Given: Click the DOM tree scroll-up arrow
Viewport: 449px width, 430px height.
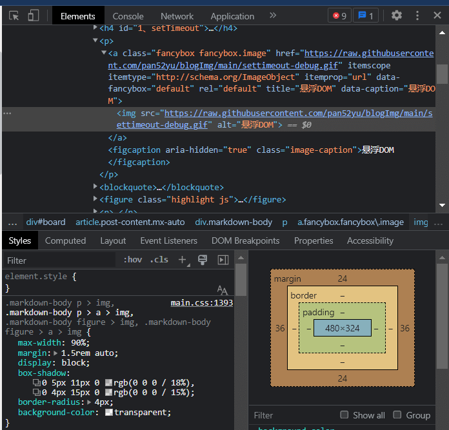Looking at the screenshot, I should pos(442,33).
